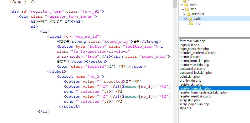Select register_form.skin.php in file list
This screenshot has width=250, height=123.
pos(195,88)
